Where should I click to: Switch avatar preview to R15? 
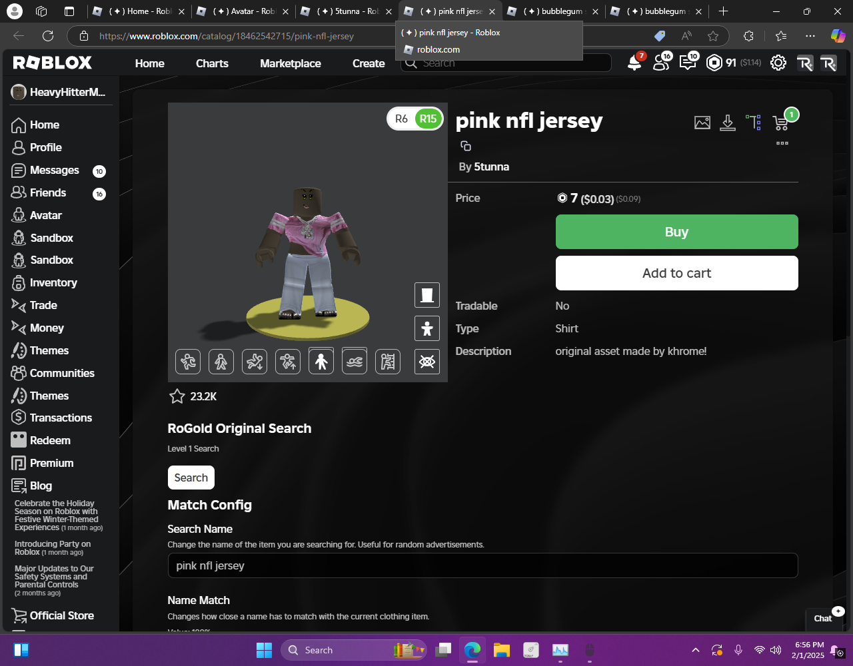pyautogui.click(x=428, y=119)
